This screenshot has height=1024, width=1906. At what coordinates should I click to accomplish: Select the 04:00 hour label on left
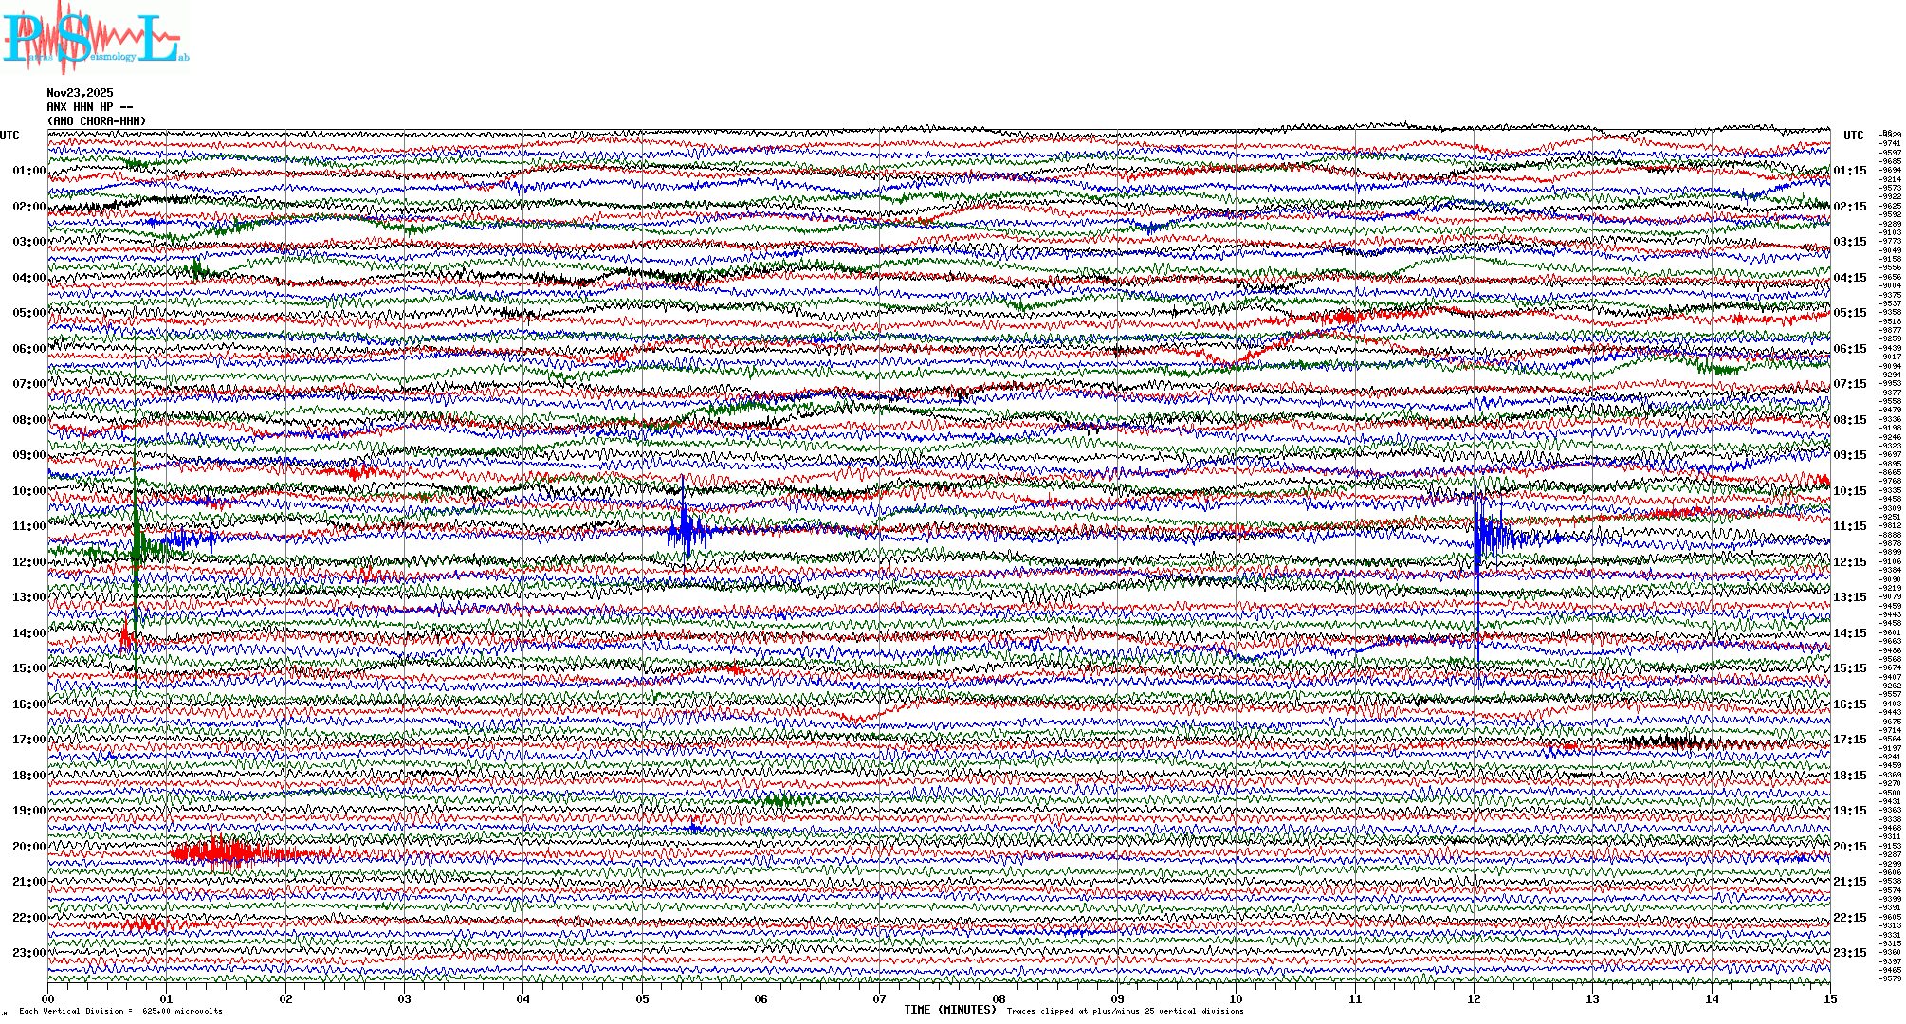[x=28, y=278]
